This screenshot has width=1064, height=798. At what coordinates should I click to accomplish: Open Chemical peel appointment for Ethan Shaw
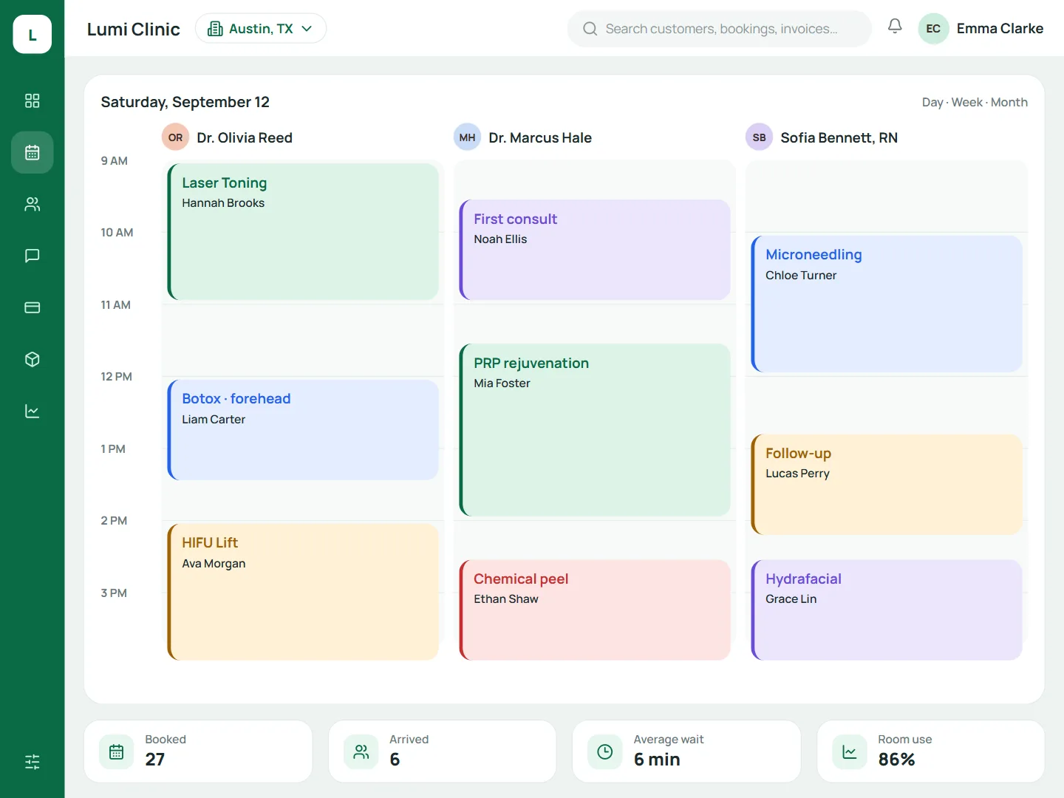[x=595, y=610]
